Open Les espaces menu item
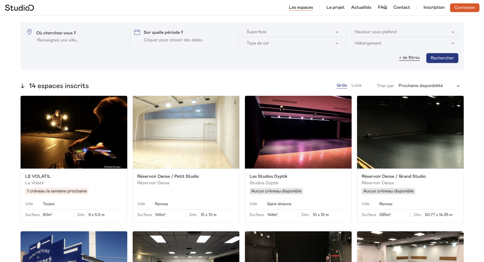484x262 pixels. 301,7
